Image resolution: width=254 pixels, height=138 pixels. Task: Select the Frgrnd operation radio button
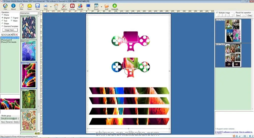(x=12, y=18)
